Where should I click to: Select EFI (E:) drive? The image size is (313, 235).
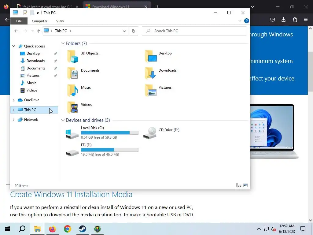[x=102, y=150]
